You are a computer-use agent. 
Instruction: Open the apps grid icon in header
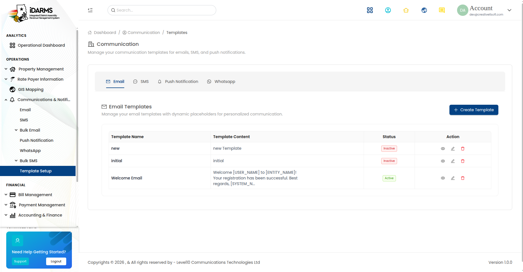pyautogui.click(x=370, y=10)
